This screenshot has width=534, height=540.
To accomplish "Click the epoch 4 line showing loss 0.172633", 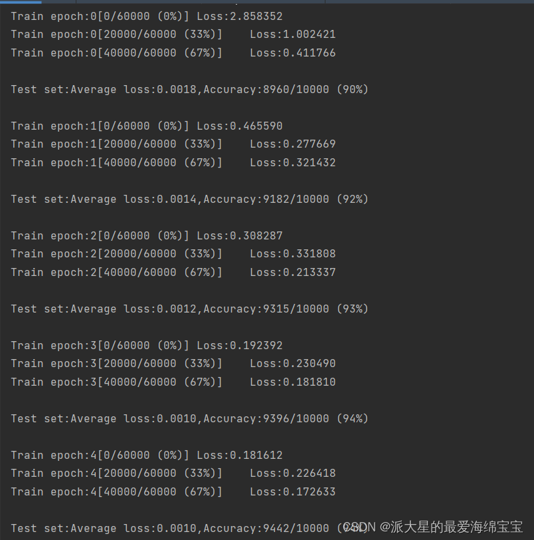I will pyautogui.click(x=173, y=491).
